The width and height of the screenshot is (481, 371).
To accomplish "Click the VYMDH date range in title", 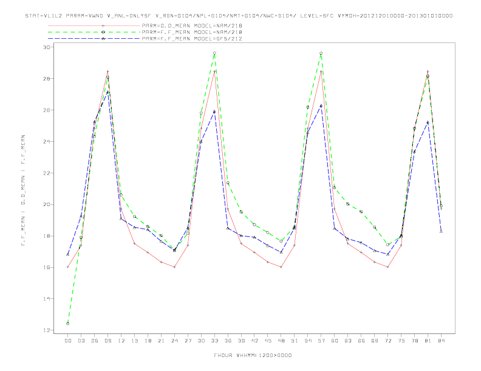I will (x=395, y=16).
